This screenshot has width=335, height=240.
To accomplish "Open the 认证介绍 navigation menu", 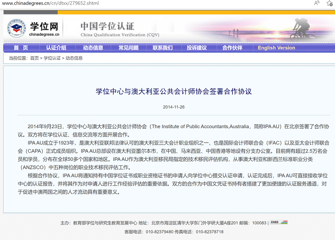I will (x=56, y=48).
